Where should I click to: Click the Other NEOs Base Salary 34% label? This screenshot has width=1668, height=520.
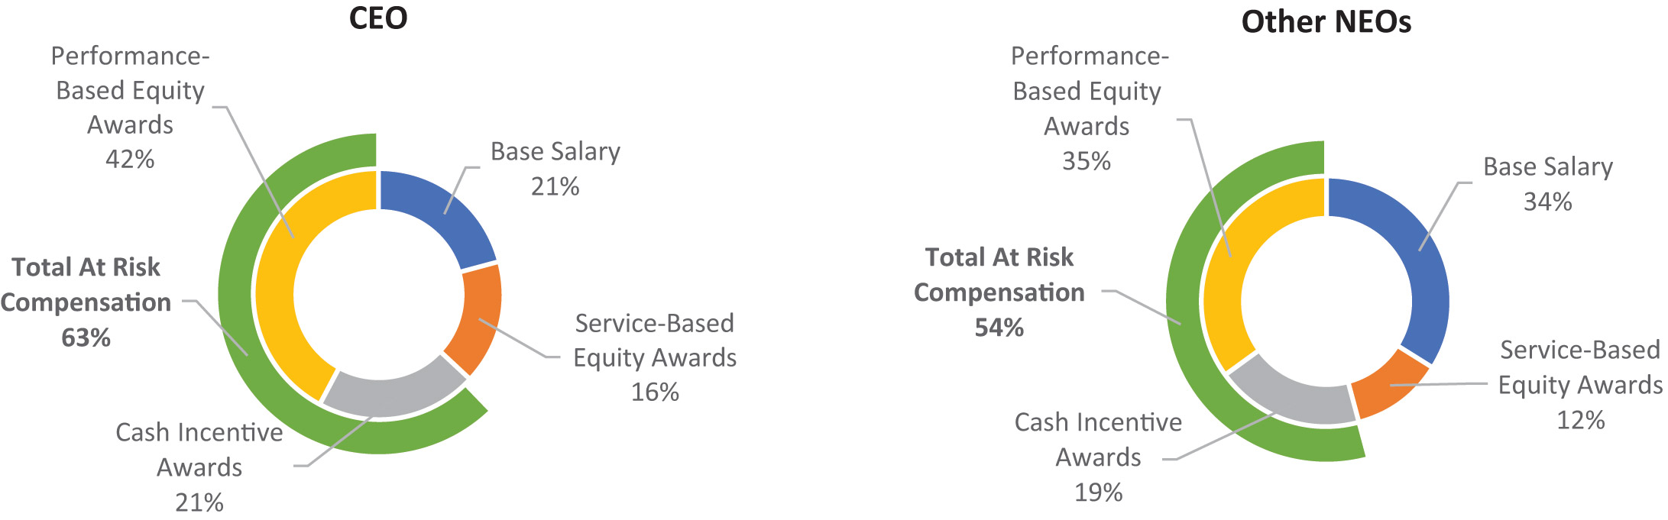(x=1547, y=184)
